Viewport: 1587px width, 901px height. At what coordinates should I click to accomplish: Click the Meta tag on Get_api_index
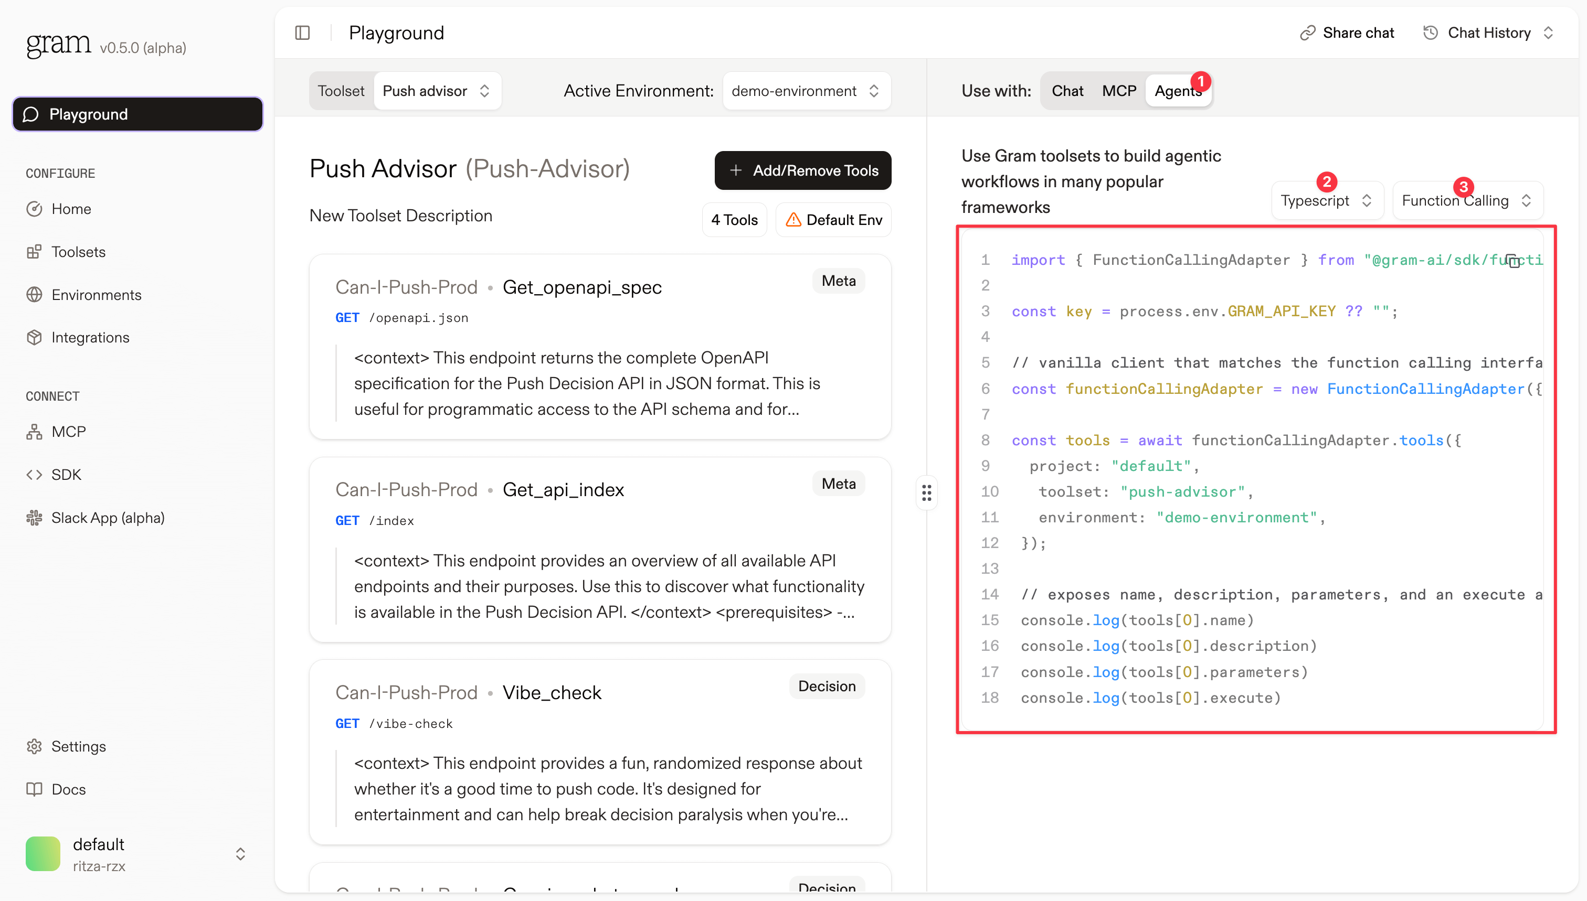coord(839,484)
